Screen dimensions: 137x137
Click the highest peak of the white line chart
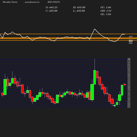pos(95,29)
